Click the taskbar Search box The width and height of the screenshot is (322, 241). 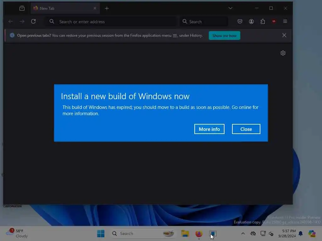(143, 233)
